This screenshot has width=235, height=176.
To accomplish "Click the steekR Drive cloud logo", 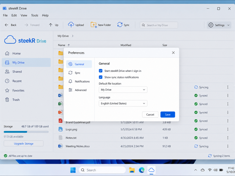I will point(10,40).
